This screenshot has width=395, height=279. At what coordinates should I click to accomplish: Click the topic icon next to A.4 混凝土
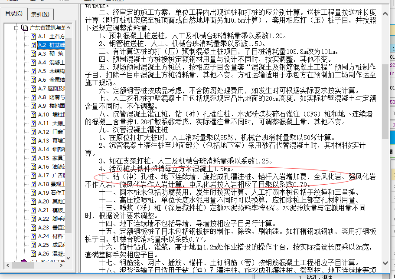(x=33, y=63)
